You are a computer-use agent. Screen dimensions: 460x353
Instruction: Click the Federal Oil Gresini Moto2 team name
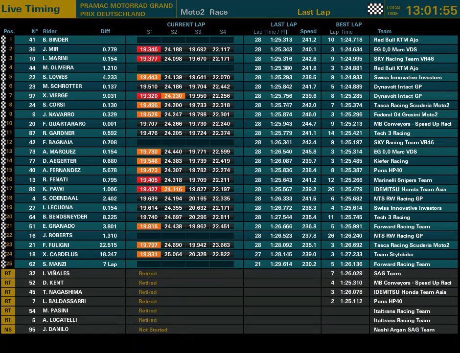pyautogui.click(x=406, y=114)
